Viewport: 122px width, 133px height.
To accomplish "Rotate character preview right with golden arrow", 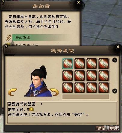I will [54, 92].
